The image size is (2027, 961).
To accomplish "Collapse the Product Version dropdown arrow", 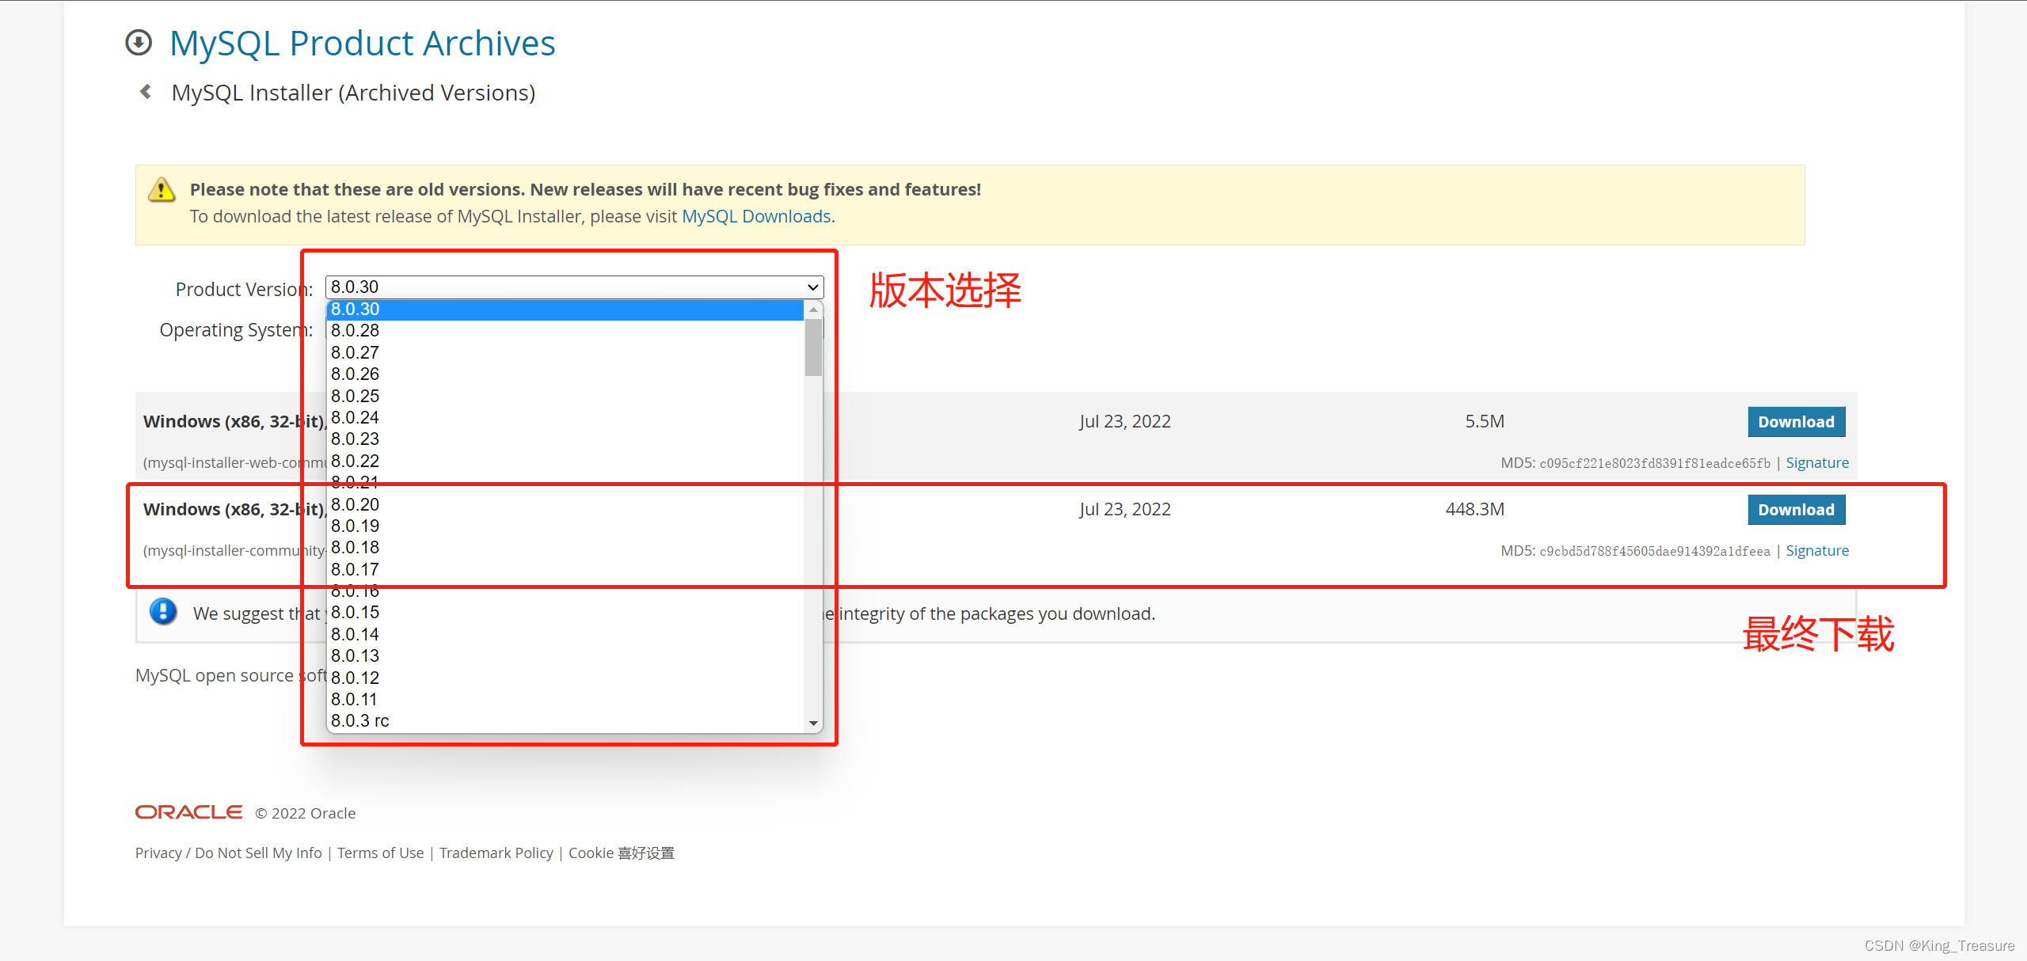I will pyautogui.click(x=812, y=287).
